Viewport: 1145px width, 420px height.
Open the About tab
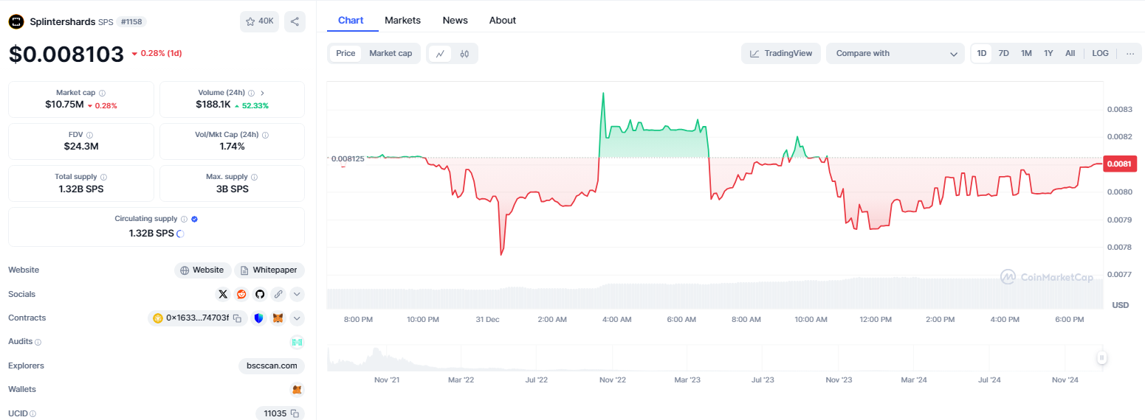(x=503, y=20)
